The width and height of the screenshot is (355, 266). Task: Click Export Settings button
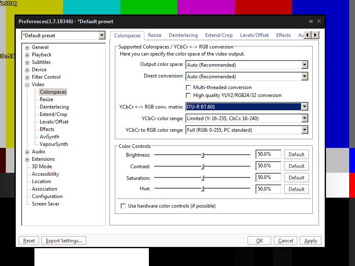(x=64, y=241)
